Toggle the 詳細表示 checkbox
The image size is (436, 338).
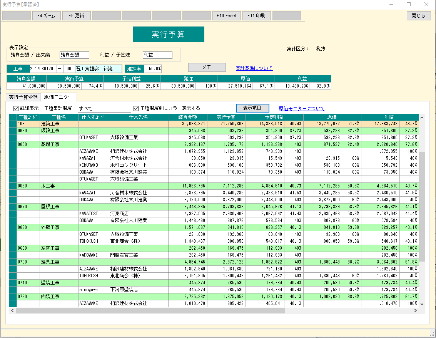(x=16, y=108)
